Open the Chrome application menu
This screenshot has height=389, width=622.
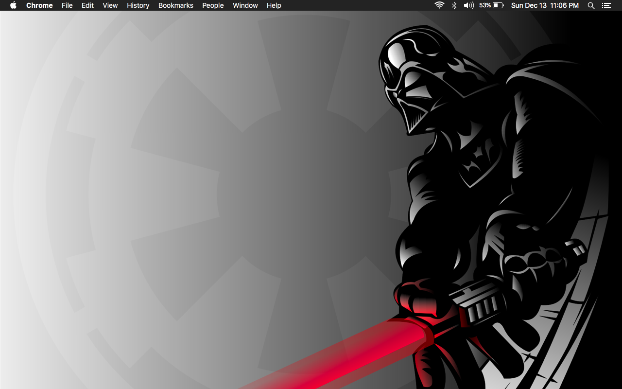39,5
